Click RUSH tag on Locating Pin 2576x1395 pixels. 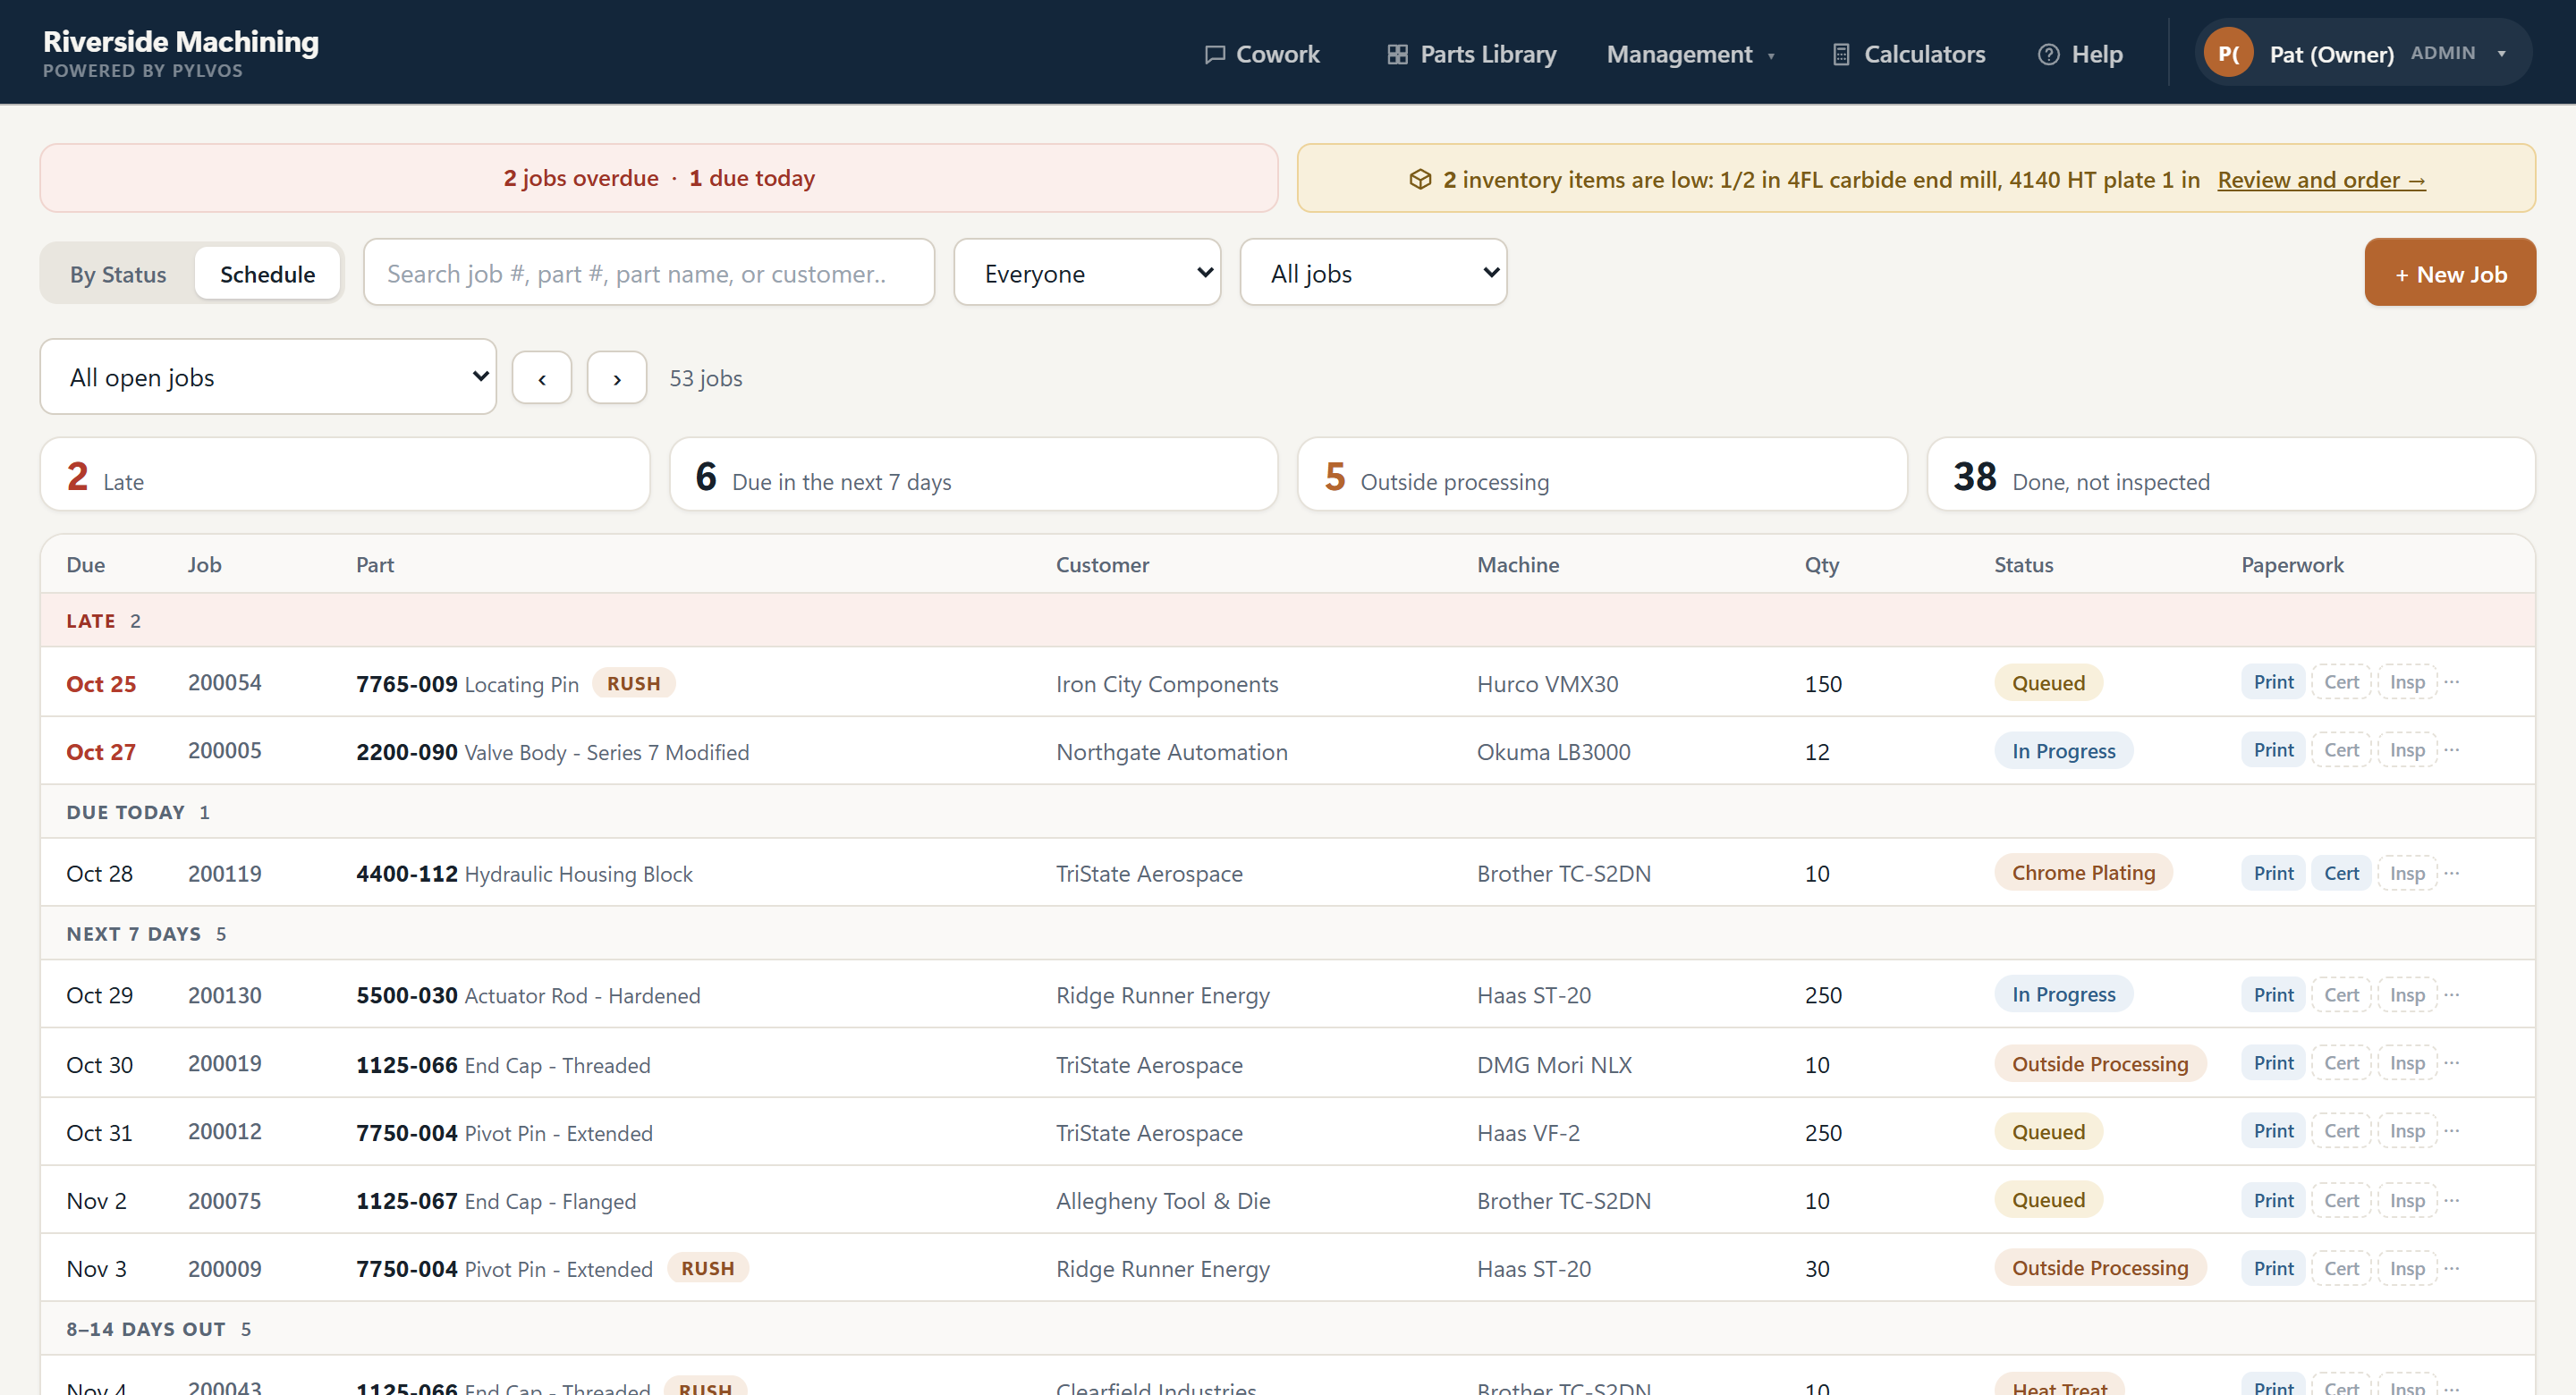coord(634,683)
